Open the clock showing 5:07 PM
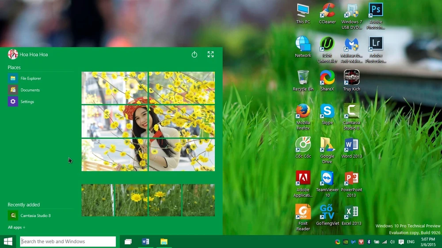The width and height of the screenshot is (442, 248). 428,242
